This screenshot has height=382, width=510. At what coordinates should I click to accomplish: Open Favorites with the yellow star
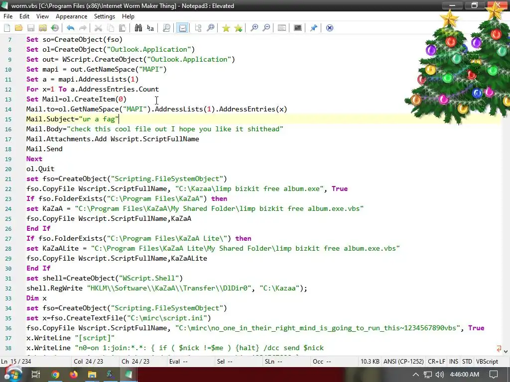226,28
